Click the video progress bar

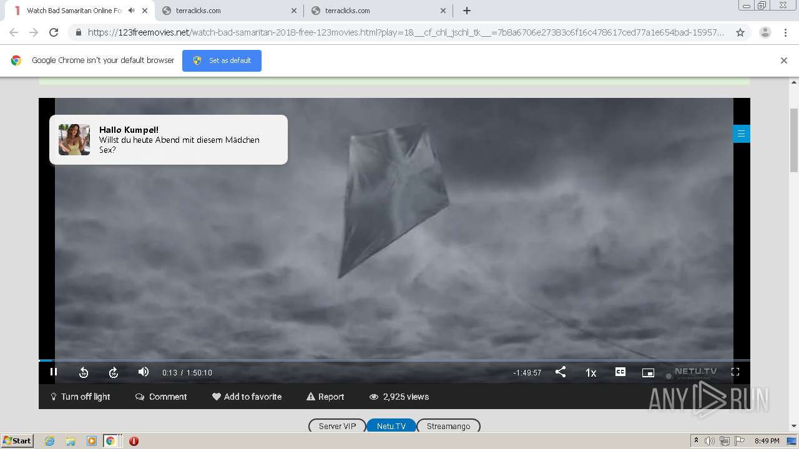[x=395, y=360]
